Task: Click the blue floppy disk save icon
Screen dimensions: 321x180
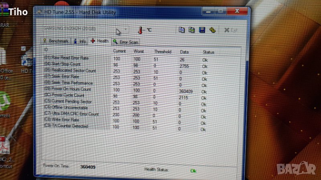Action: click(202, 30)
